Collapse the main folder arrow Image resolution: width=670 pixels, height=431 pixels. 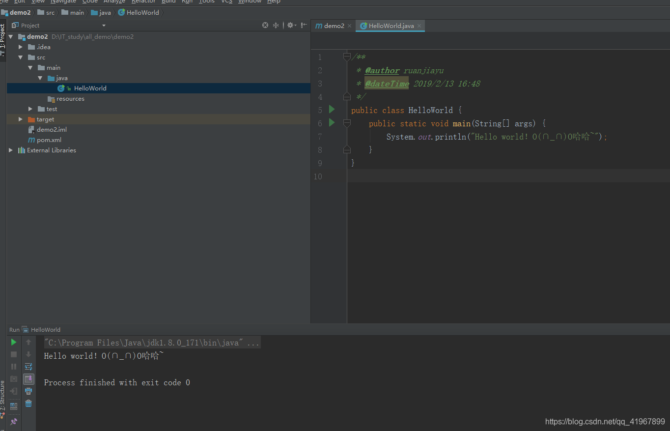[30, 68]
